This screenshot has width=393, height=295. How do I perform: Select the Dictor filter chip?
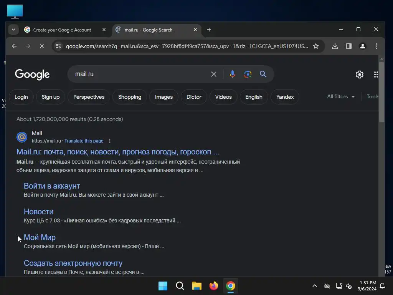tap(194, 97)
